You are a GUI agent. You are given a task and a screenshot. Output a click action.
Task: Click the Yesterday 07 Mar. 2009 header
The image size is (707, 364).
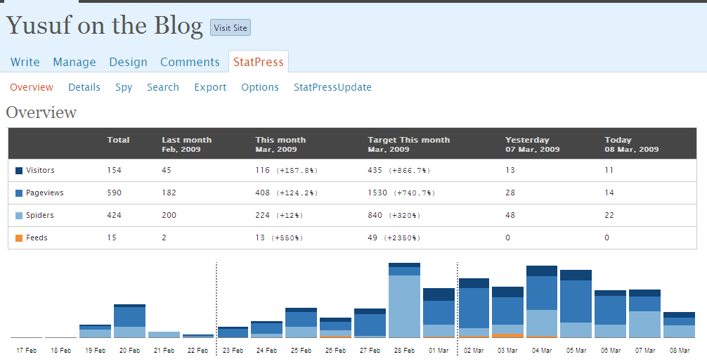click(532, 144)
